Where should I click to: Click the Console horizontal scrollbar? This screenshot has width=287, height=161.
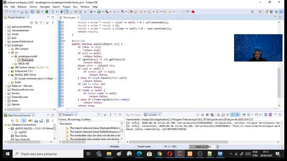click(x=178, y=142)
